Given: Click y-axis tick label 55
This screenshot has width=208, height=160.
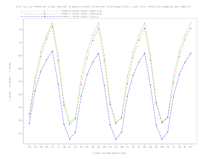Looking at the screenshot, I should coord(20,82).
